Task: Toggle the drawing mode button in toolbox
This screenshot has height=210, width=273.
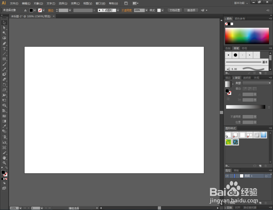Action: click(4, 183)
